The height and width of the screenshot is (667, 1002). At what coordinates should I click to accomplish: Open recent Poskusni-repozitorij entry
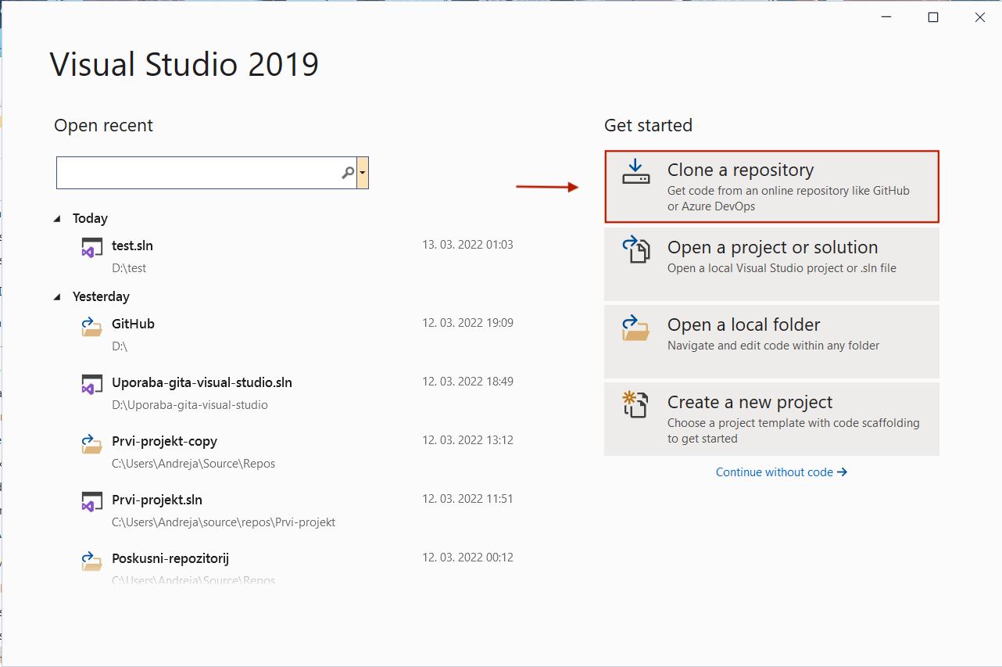point(170,559)
